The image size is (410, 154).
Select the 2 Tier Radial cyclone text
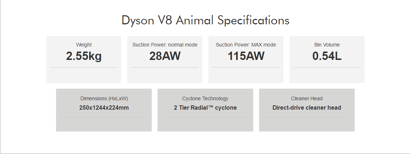tap(205, 108)
